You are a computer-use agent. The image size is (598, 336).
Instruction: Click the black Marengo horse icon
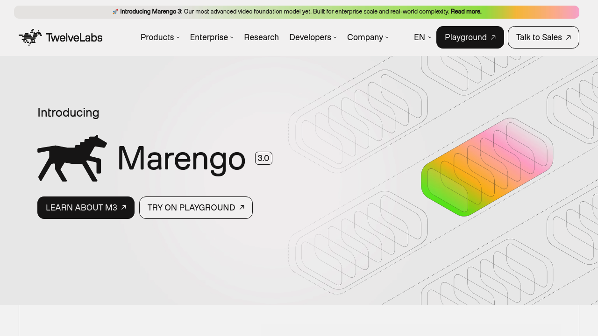click(72, 158)
